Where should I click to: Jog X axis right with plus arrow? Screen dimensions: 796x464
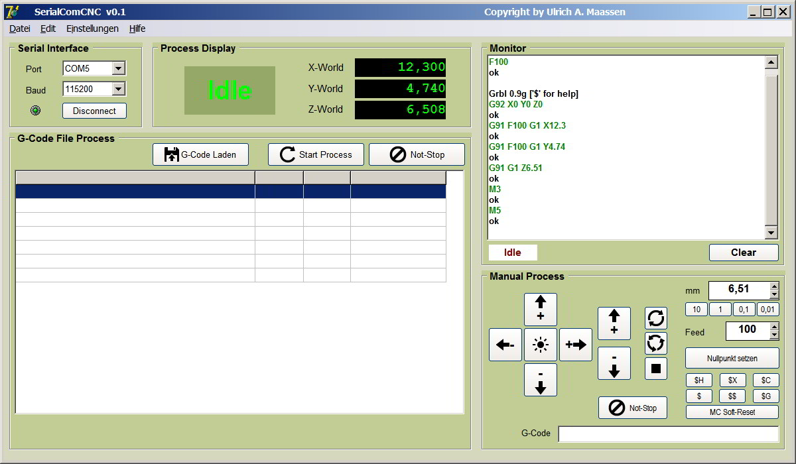[x=576, y=345]
